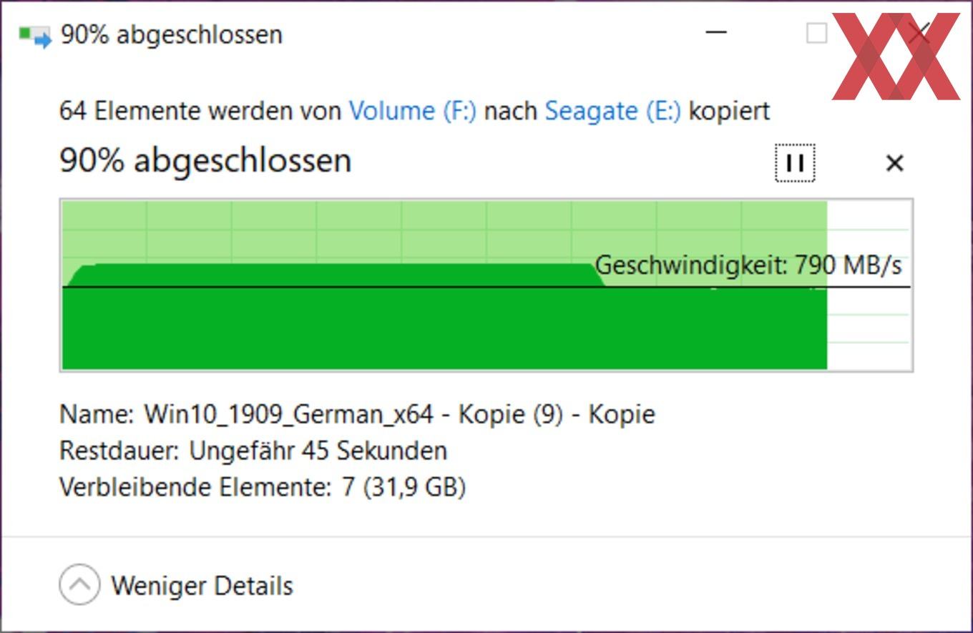Click the large 90% abgeschlossen heading
973x633 pixels.
(205, 160)
